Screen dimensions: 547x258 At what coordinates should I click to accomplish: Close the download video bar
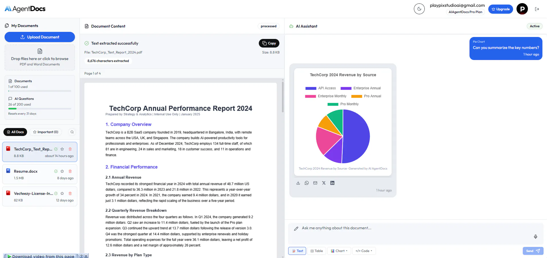[86, 256]
